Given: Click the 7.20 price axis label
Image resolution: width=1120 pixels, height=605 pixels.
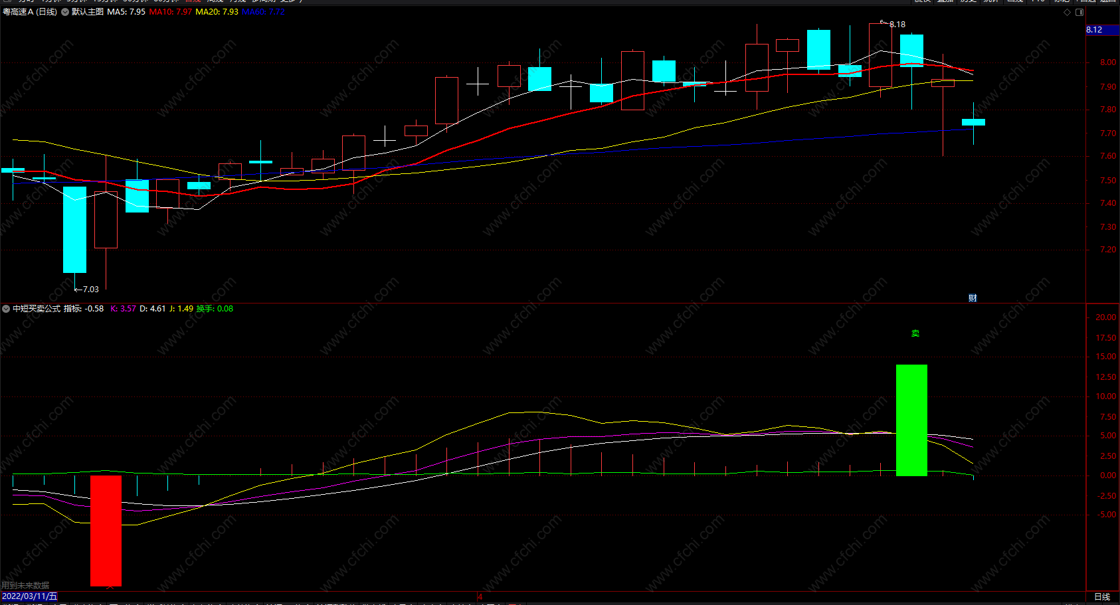Looking at the screenshot, I should coord(1108,250).
